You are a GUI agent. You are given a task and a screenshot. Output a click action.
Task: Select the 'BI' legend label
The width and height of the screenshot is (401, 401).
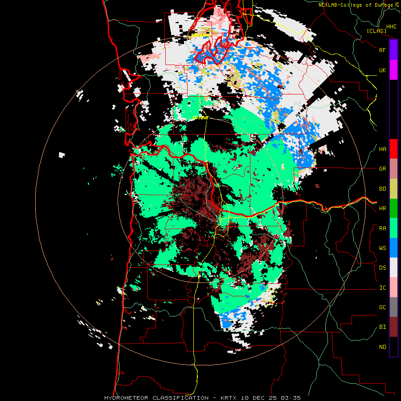coord(382,327)
